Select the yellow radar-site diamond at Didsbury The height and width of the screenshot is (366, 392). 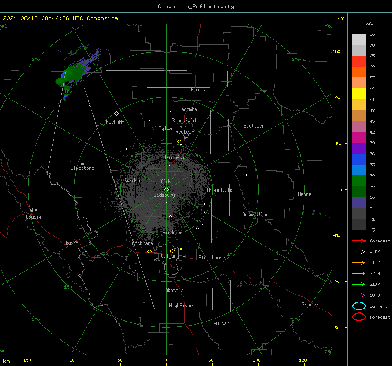coord(166,190)
